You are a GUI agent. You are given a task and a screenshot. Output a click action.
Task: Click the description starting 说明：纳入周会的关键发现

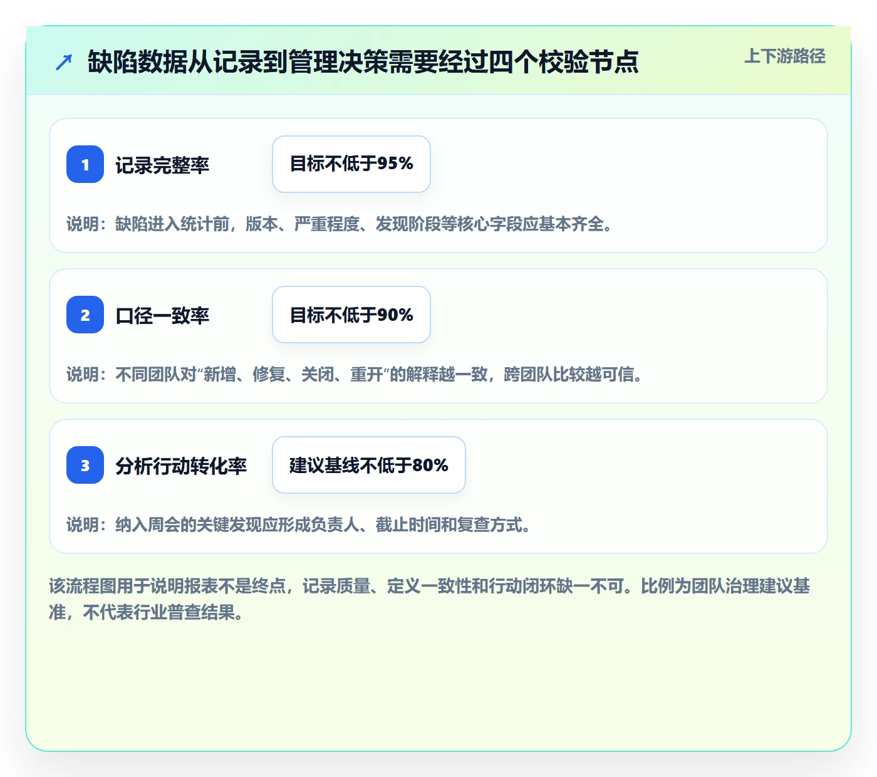coord(299,524)
